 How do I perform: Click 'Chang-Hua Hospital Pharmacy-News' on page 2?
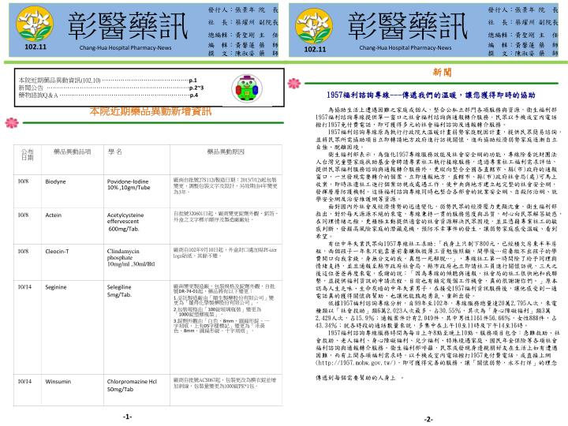405,48
